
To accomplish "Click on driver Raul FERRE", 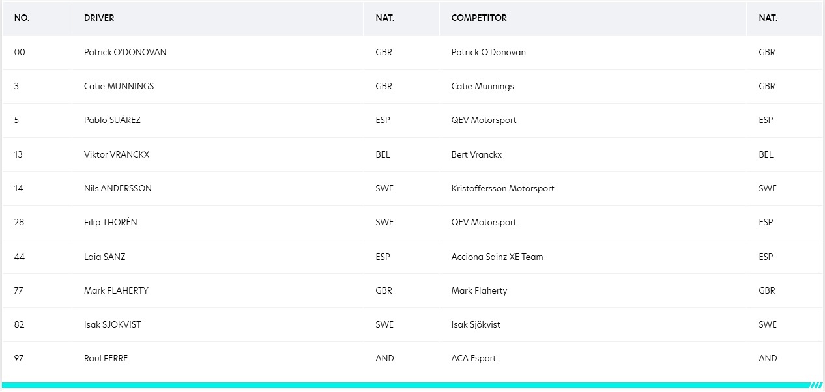I will click(x=106, y=358).
